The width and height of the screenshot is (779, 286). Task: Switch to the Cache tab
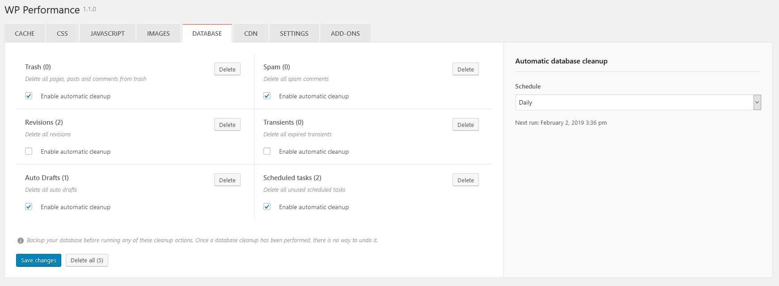coord(25,34)
